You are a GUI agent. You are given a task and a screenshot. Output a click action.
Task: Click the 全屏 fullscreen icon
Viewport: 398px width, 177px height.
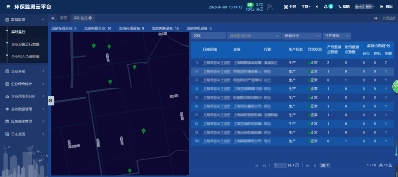click(286, 7)
